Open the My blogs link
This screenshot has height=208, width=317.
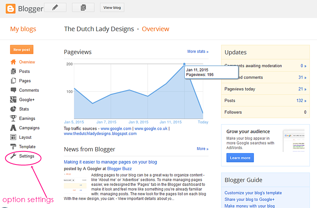tap(23, 29)
